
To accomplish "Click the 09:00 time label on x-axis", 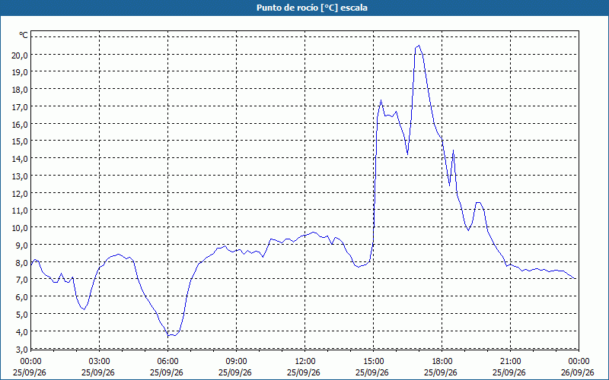I will coord(236,361).
